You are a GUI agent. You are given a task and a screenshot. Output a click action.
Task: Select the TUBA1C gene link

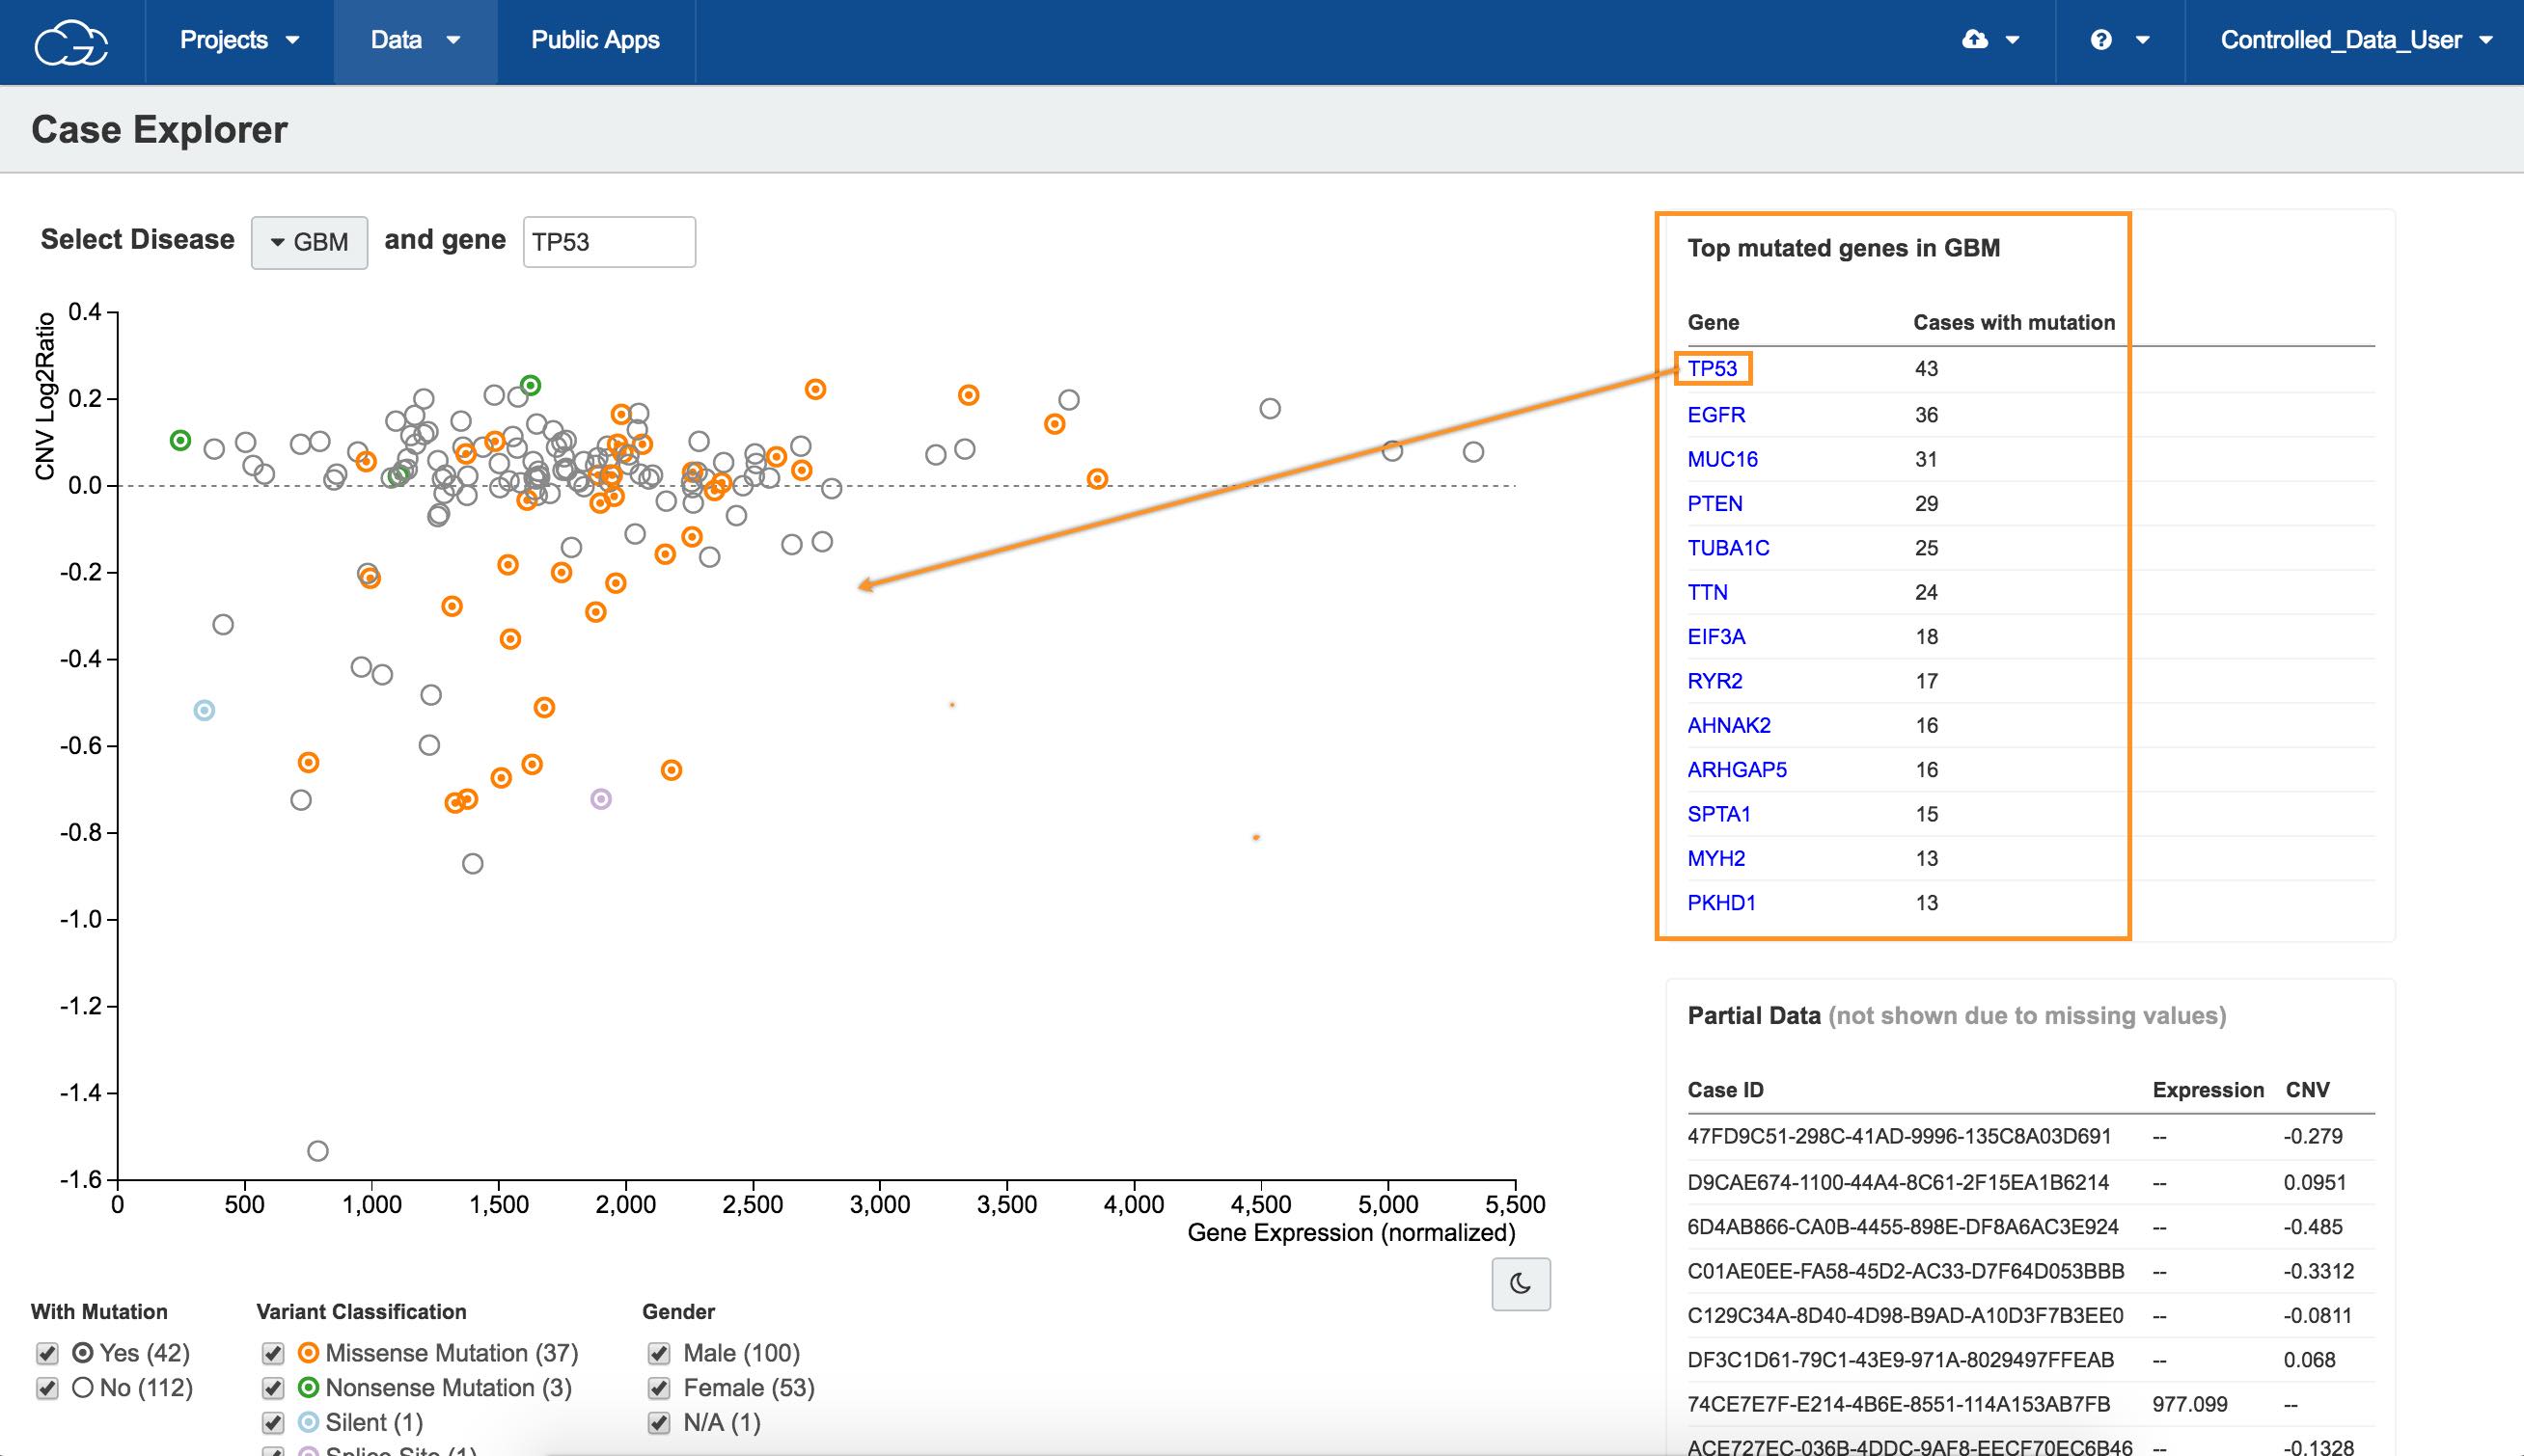(1728, 548)
